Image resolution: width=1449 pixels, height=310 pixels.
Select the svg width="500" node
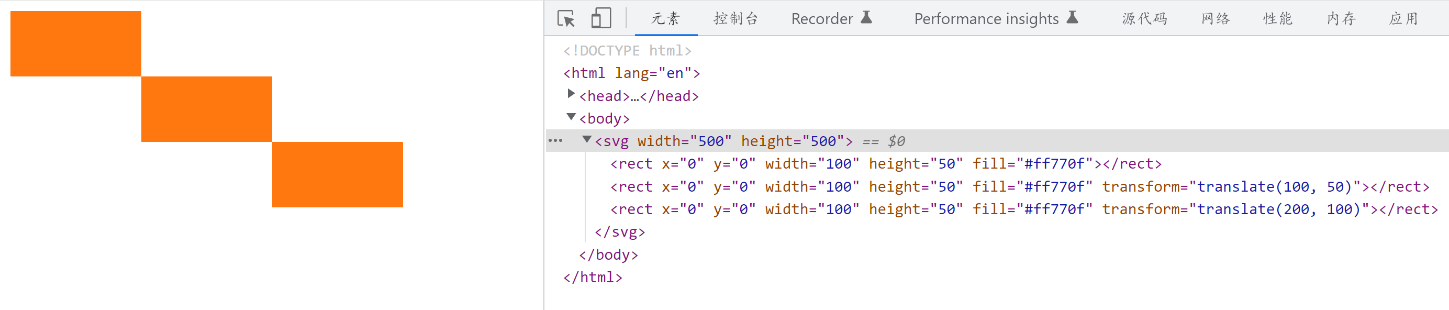pos(724,141)
